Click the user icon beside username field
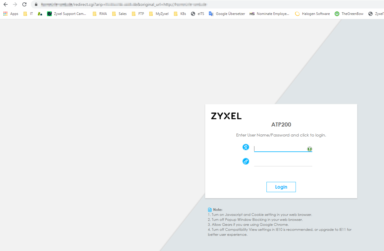 [246, 147]
